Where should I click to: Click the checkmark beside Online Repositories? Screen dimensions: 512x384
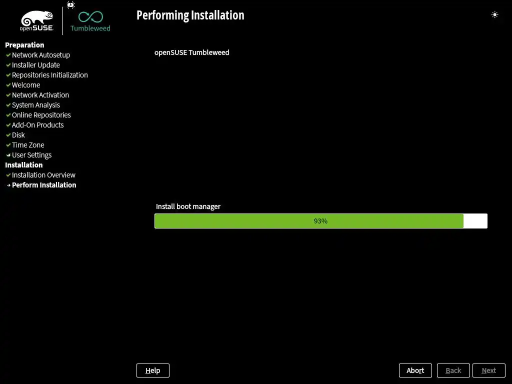[x=8, y=115]
